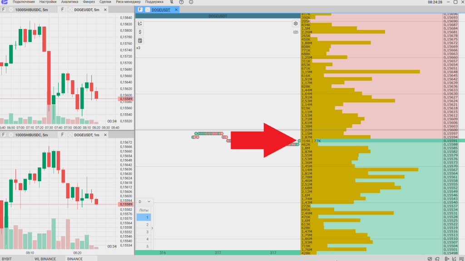Open the help question mark icon

181,2
